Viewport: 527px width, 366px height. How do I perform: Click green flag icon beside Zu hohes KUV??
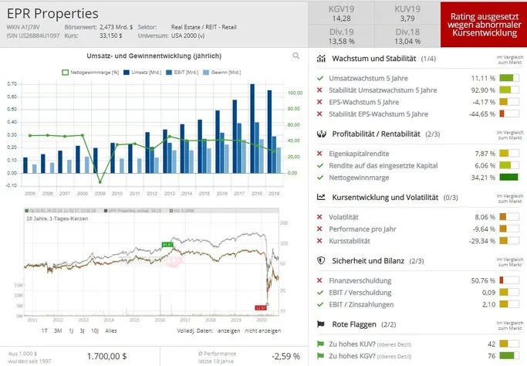point(320,344)
